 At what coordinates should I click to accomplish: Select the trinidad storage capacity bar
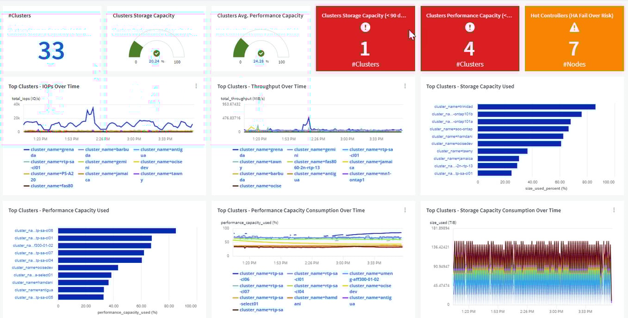tap(536, 107)
